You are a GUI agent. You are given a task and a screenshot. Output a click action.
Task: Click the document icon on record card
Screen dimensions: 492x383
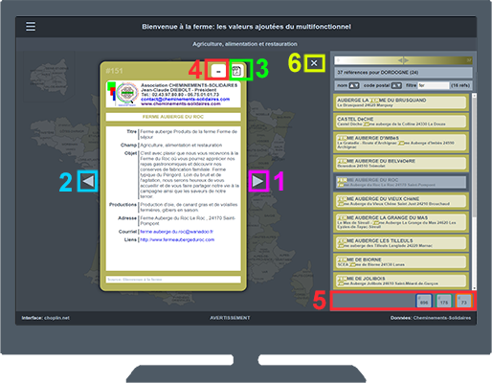point(236,71)
